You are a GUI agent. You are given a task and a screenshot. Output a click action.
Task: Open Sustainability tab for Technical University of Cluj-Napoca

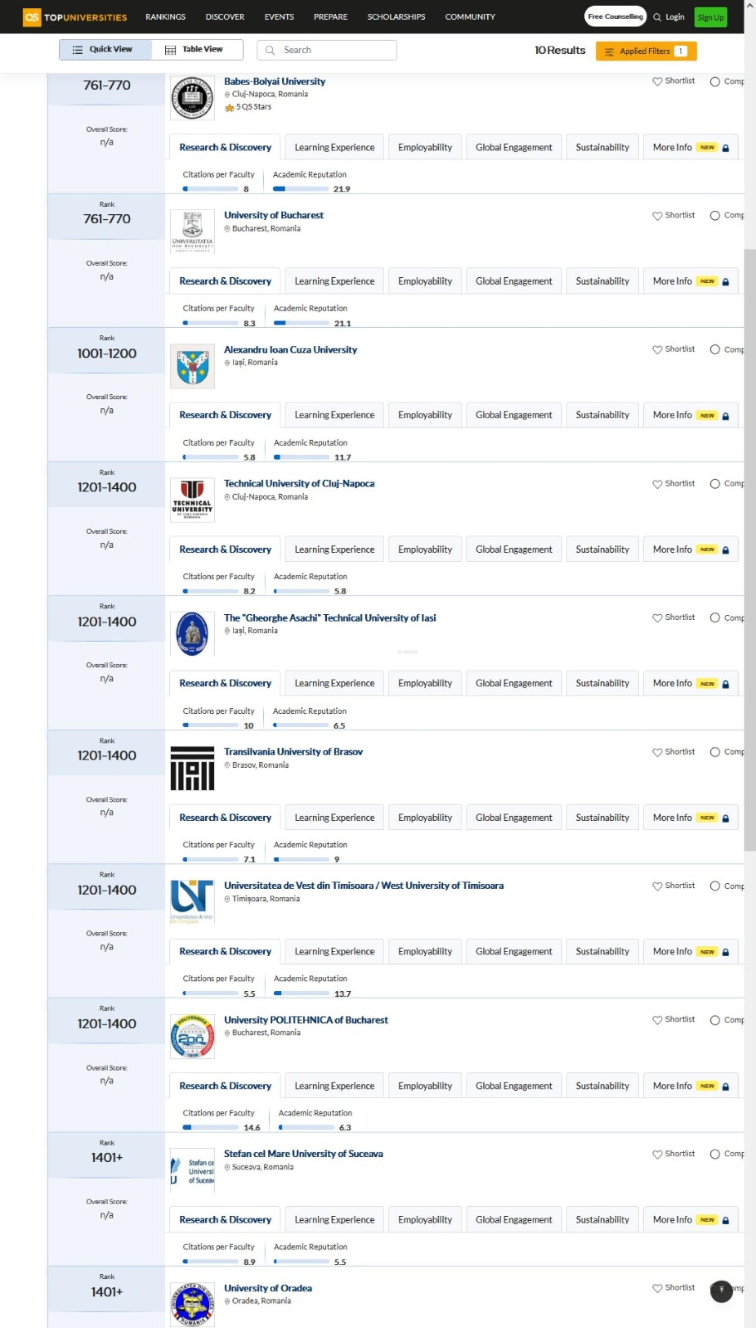(602, 549)
